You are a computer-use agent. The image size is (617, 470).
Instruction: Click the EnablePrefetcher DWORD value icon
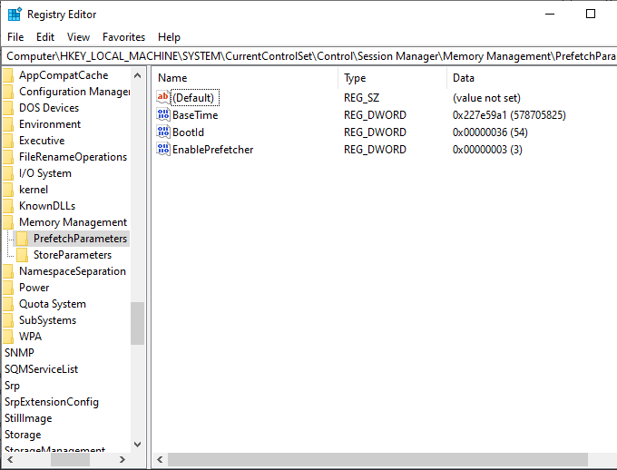click(163, 150)
